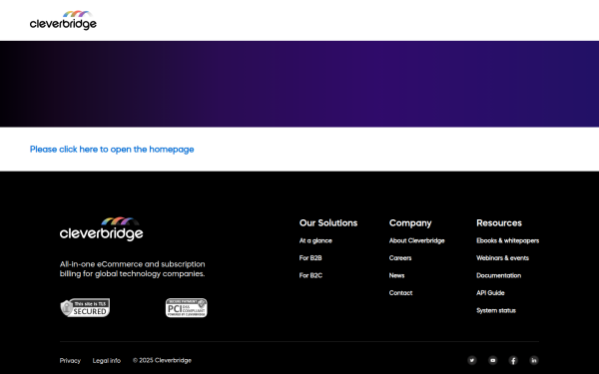Check the 'System status' link
This screenshot has height=374, width=599.
pos(496,310)
